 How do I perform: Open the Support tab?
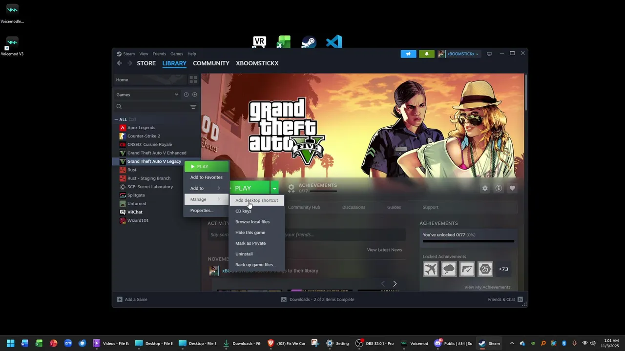[430, 207]
